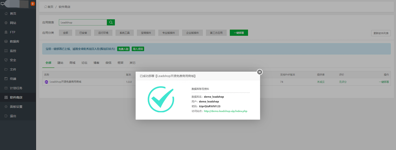Image resolution: width=396 pixels, height=150 pixels.
Task: Switch to the 建站 tab
Action: pyautogui.click(x=60, y=63)
